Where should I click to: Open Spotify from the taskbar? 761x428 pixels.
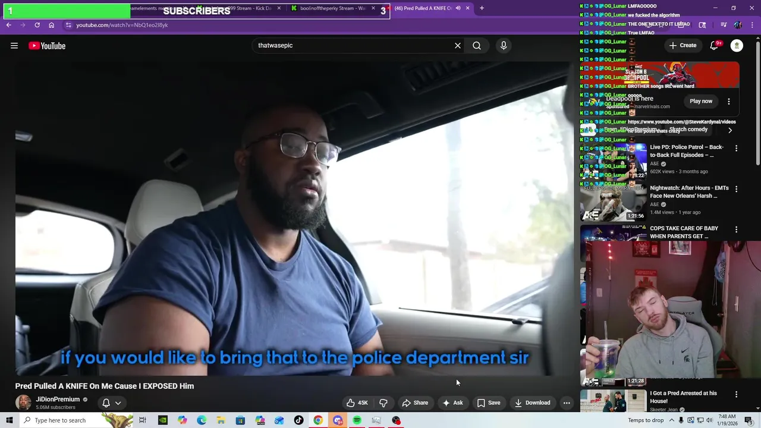click(x=357, y=420)
